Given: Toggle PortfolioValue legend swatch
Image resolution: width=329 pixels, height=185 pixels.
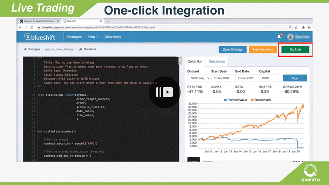Looking at the screenshot, I should [x=225, y=100].
